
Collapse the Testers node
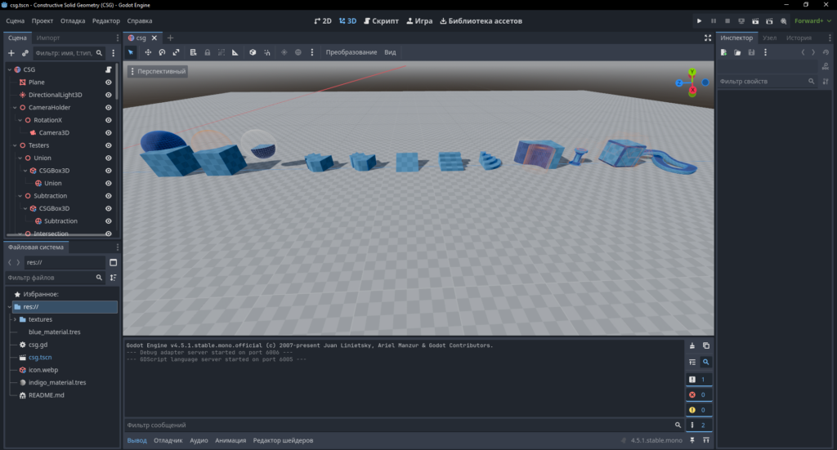pyautogui.click(x=15, y=145)
